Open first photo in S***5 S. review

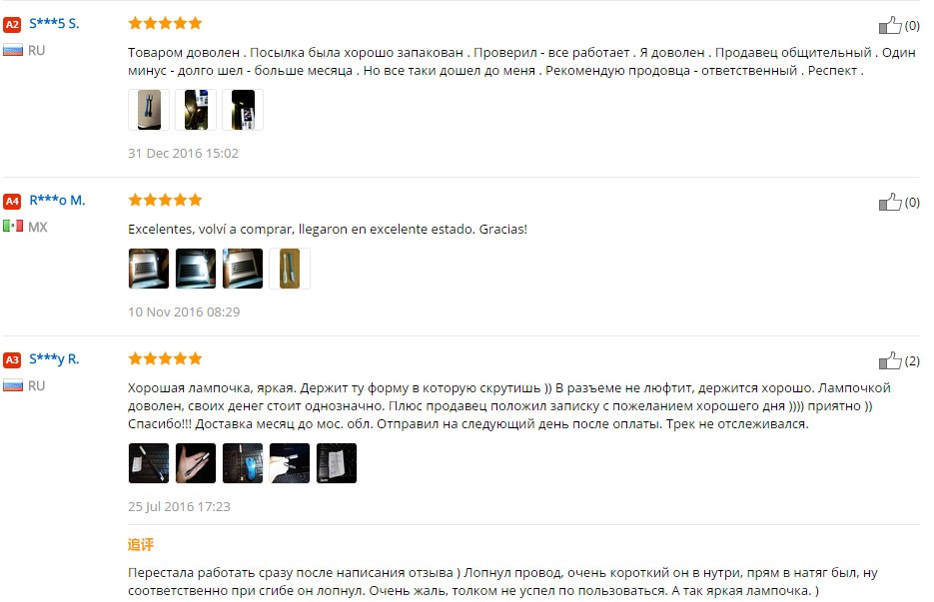coord(149,110)
